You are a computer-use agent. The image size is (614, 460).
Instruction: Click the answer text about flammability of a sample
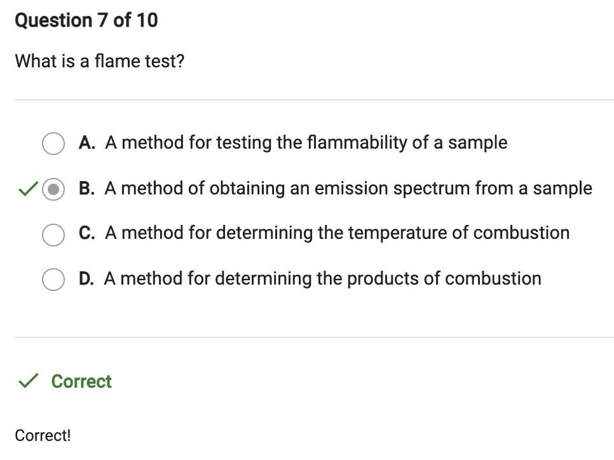pyautogui.click(x=306, y=143)
